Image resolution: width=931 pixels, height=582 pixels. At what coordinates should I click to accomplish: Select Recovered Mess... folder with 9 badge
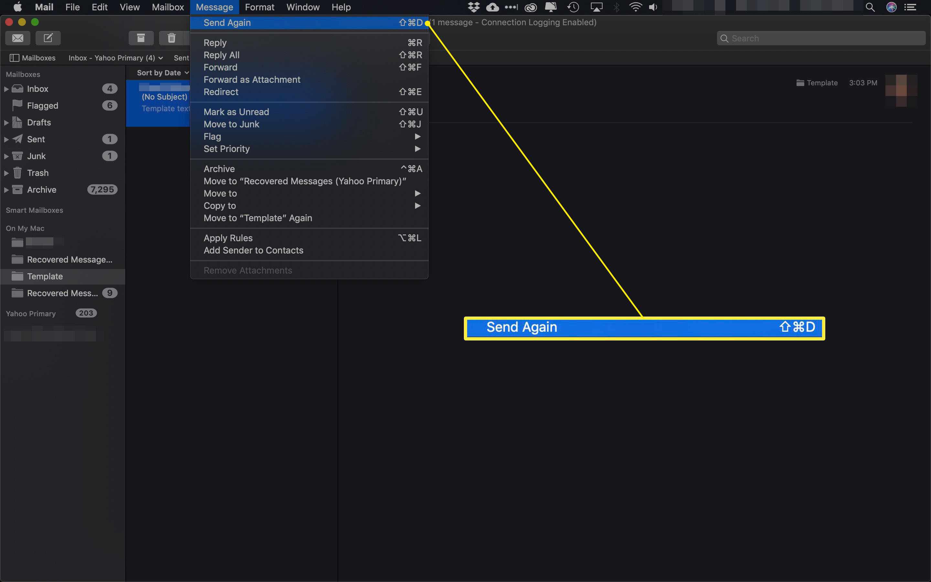tap(63, 293)
